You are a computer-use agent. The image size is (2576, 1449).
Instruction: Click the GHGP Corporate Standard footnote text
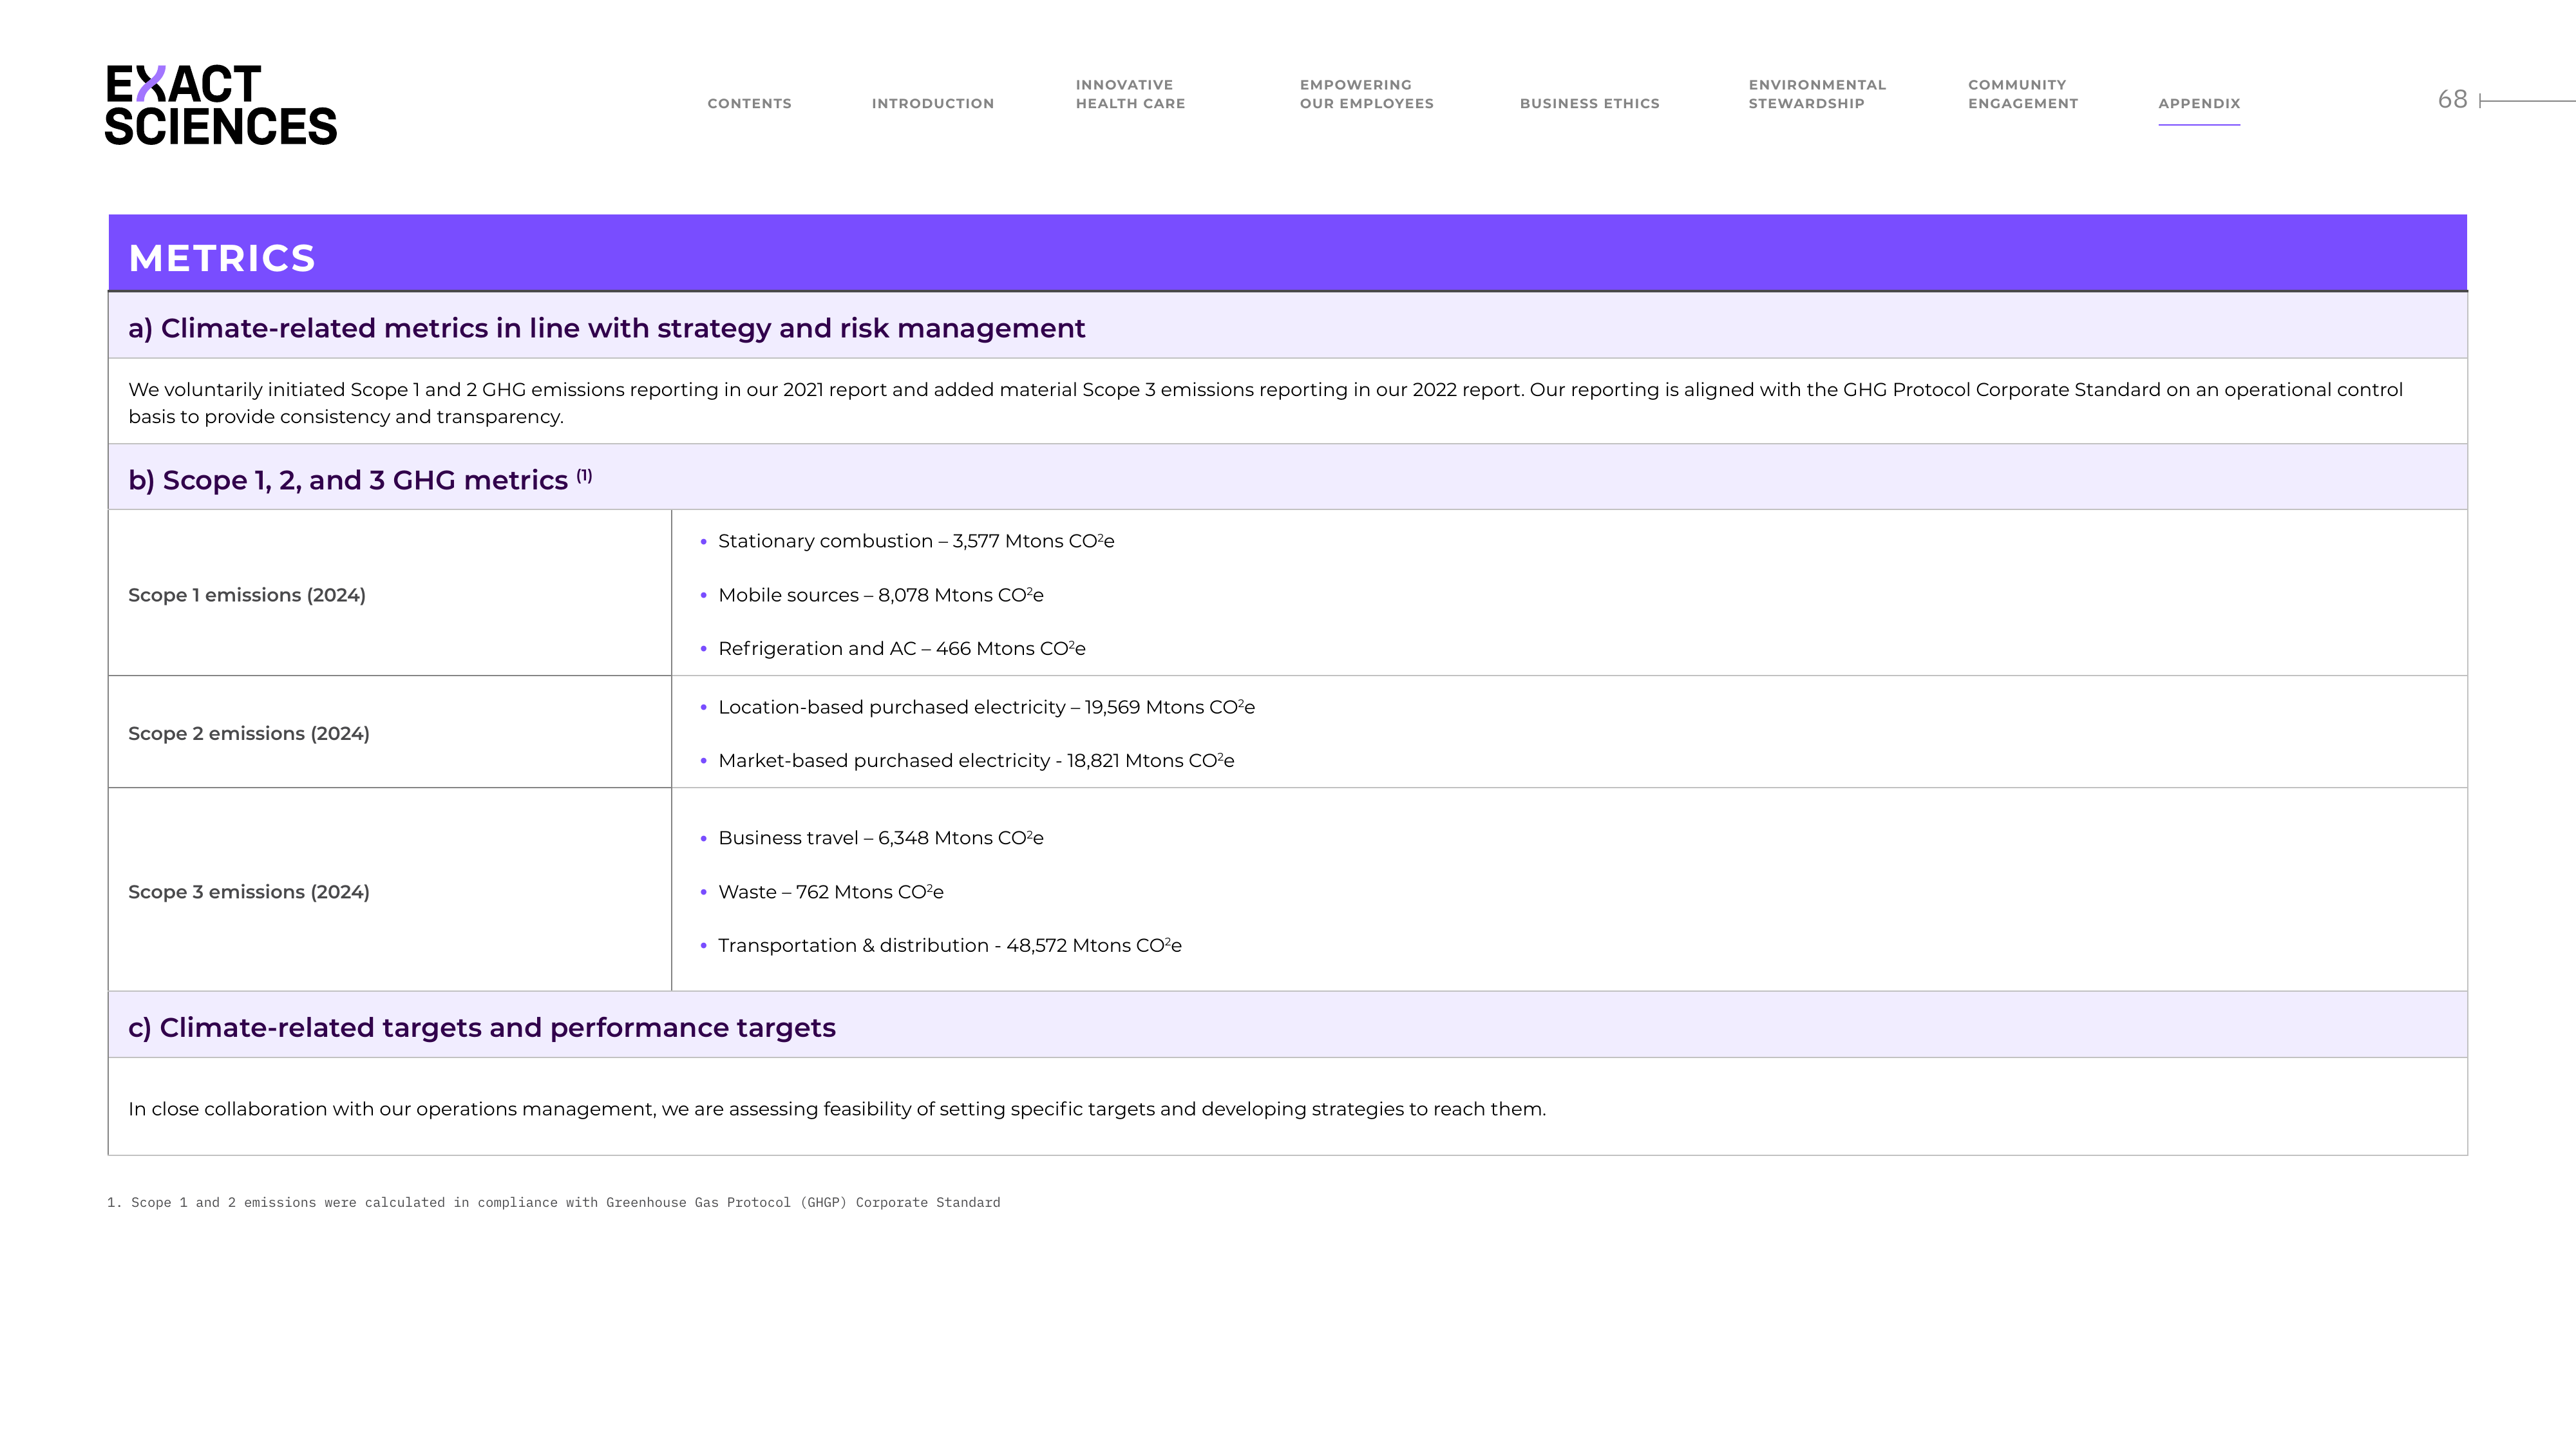click(554, 1202)
